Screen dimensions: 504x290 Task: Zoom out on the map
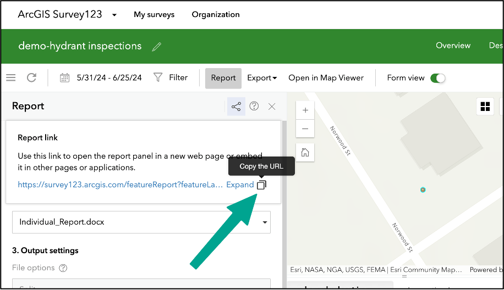pyautogui.click(x=305, y=129)
